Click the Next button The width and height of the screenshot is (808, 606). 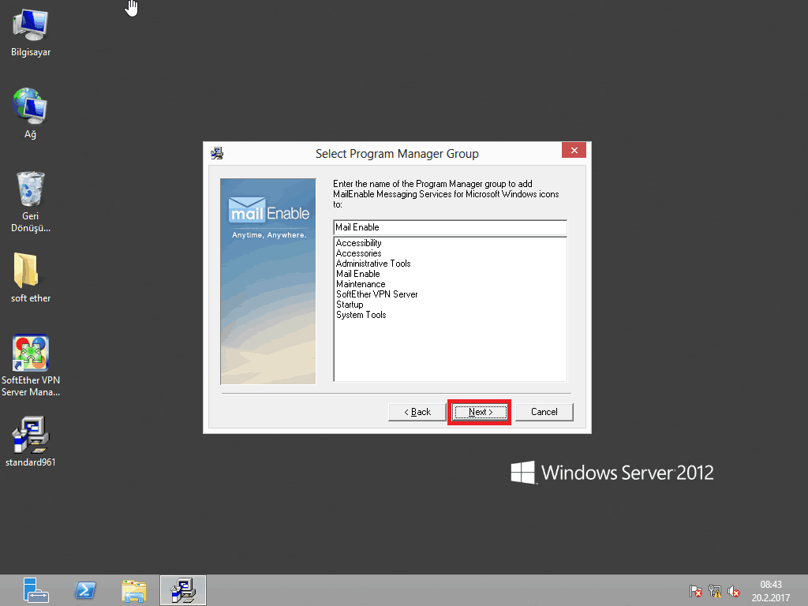pos(480,412)
